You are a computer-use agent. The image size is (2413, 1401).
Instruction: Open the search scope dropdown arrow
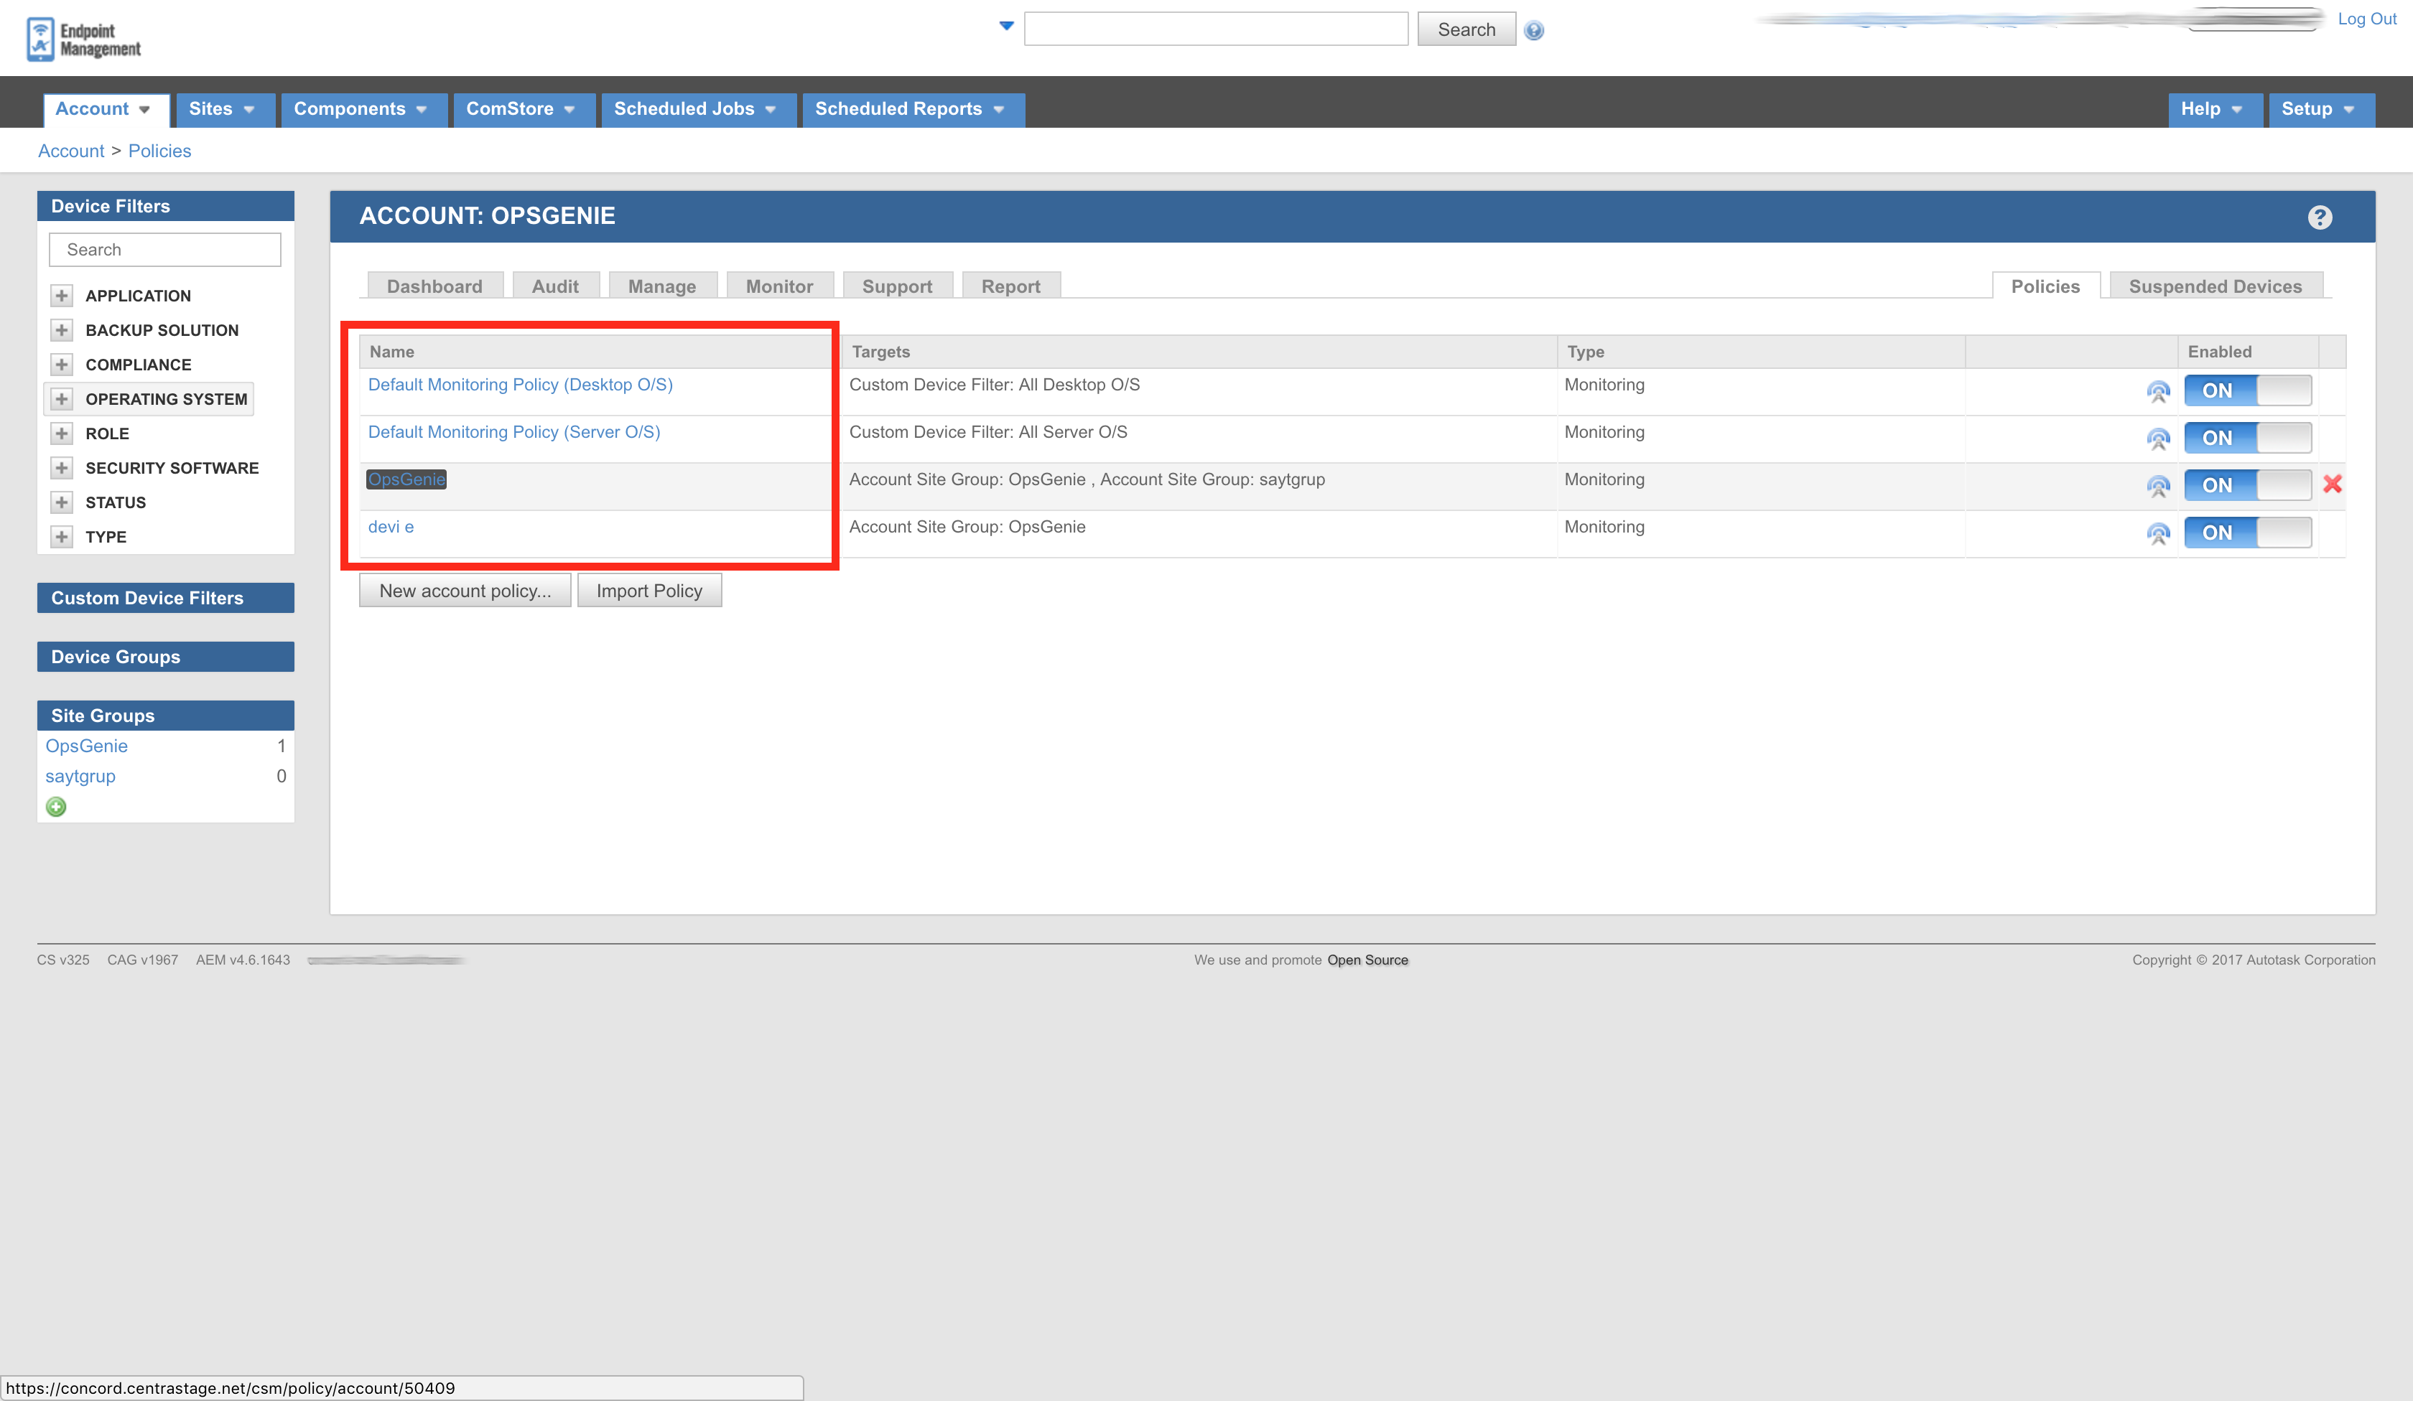[1005, 27]
